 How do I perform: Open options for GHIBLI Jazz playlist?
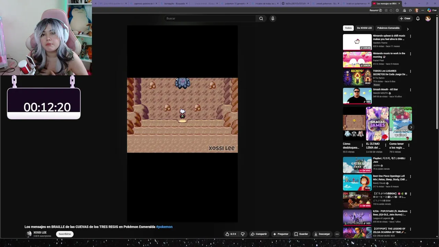coord(410,159)
